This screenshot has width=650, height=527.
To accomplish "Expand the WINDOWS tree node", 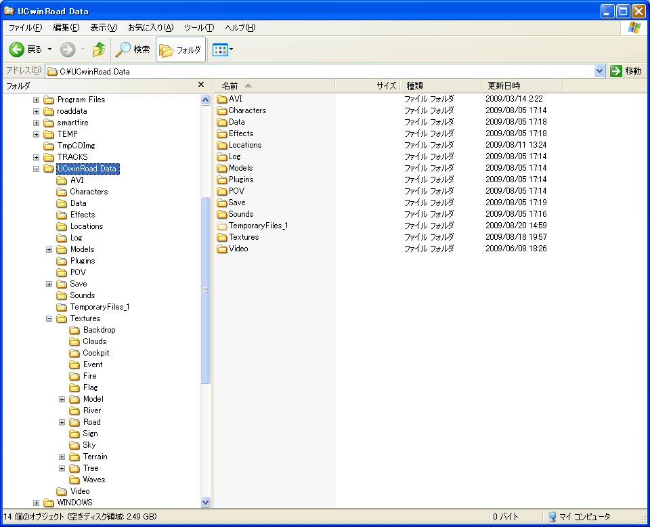I will (36, 503).
